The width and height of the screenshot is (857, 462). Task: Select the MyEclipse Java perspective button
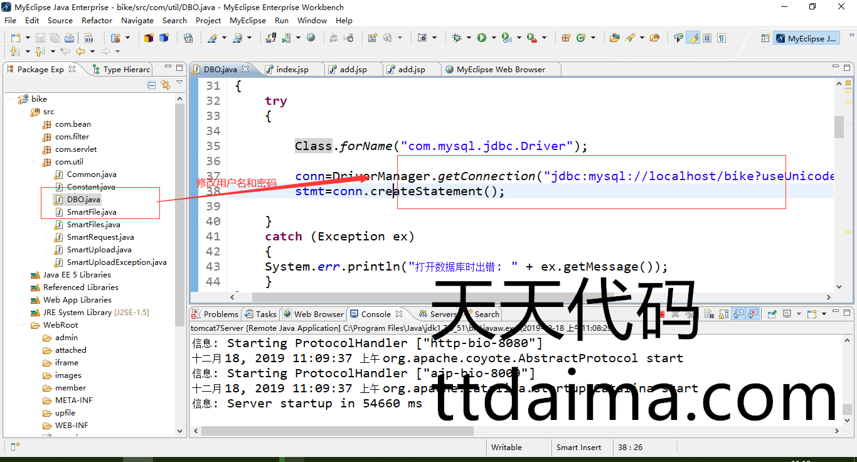pos(806,38)
